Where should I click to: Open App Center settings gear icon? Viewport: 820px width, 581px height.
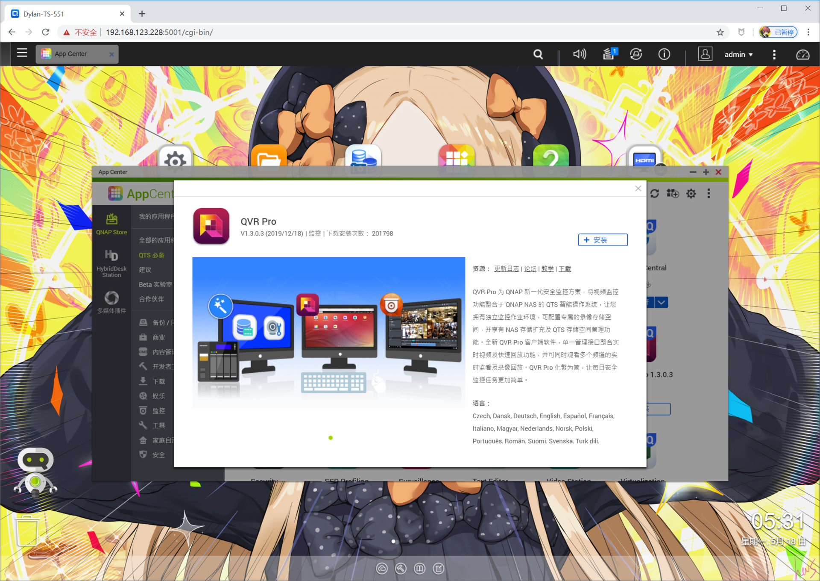[691, 194]
